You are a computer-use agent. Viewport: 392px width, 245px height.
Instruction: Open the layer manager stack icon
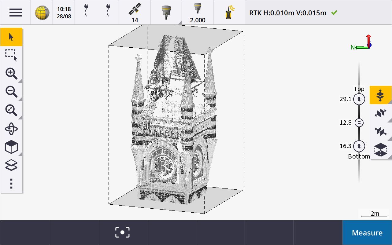11,165
